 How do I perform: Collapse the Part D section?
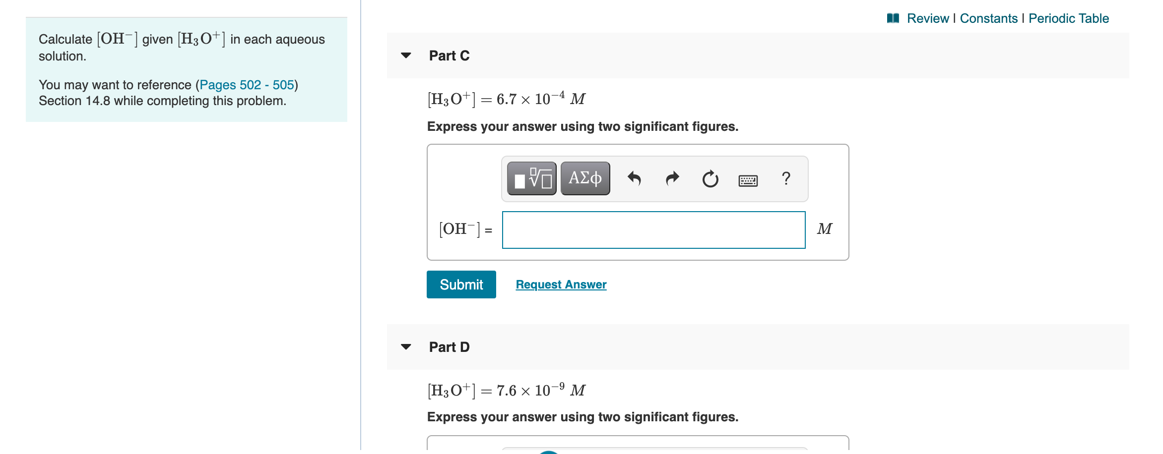click(406, 347)
